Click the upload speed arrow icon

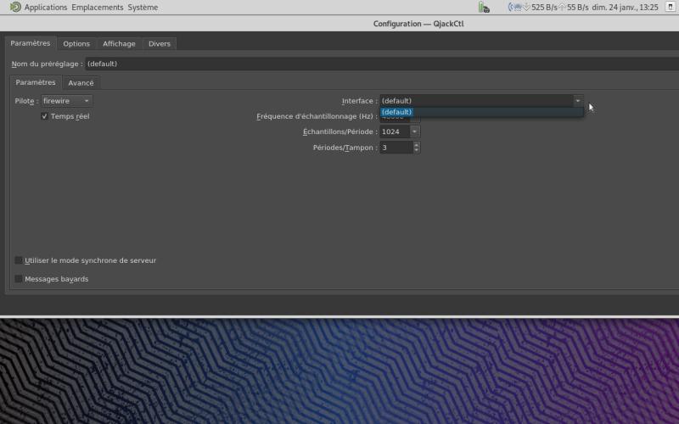(x=562, y=7)
